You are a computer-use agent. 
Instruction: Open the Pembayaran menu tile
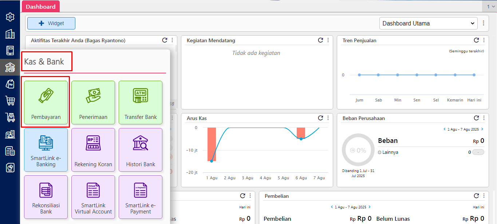pos(46,103)
